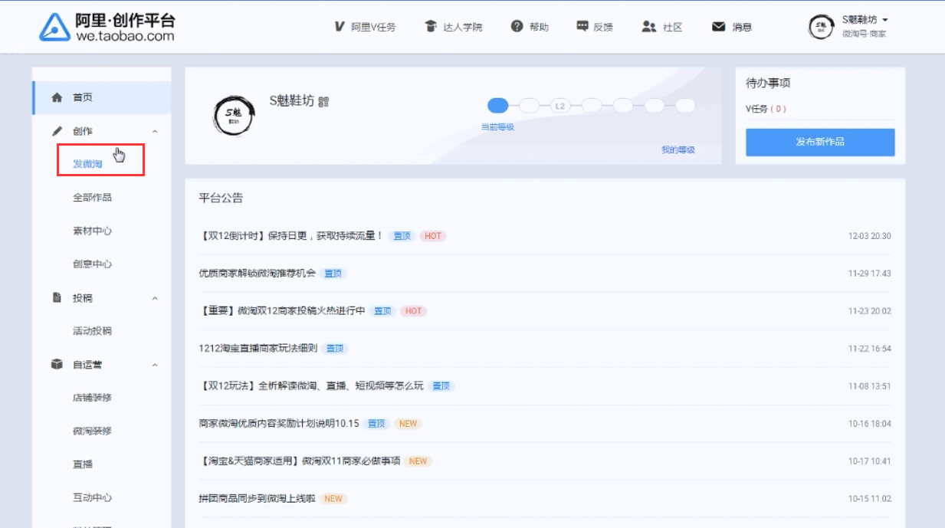Collapse the 投稿 section chevron
The height and width of the screenshot is (528, 945).
(155, 298)
